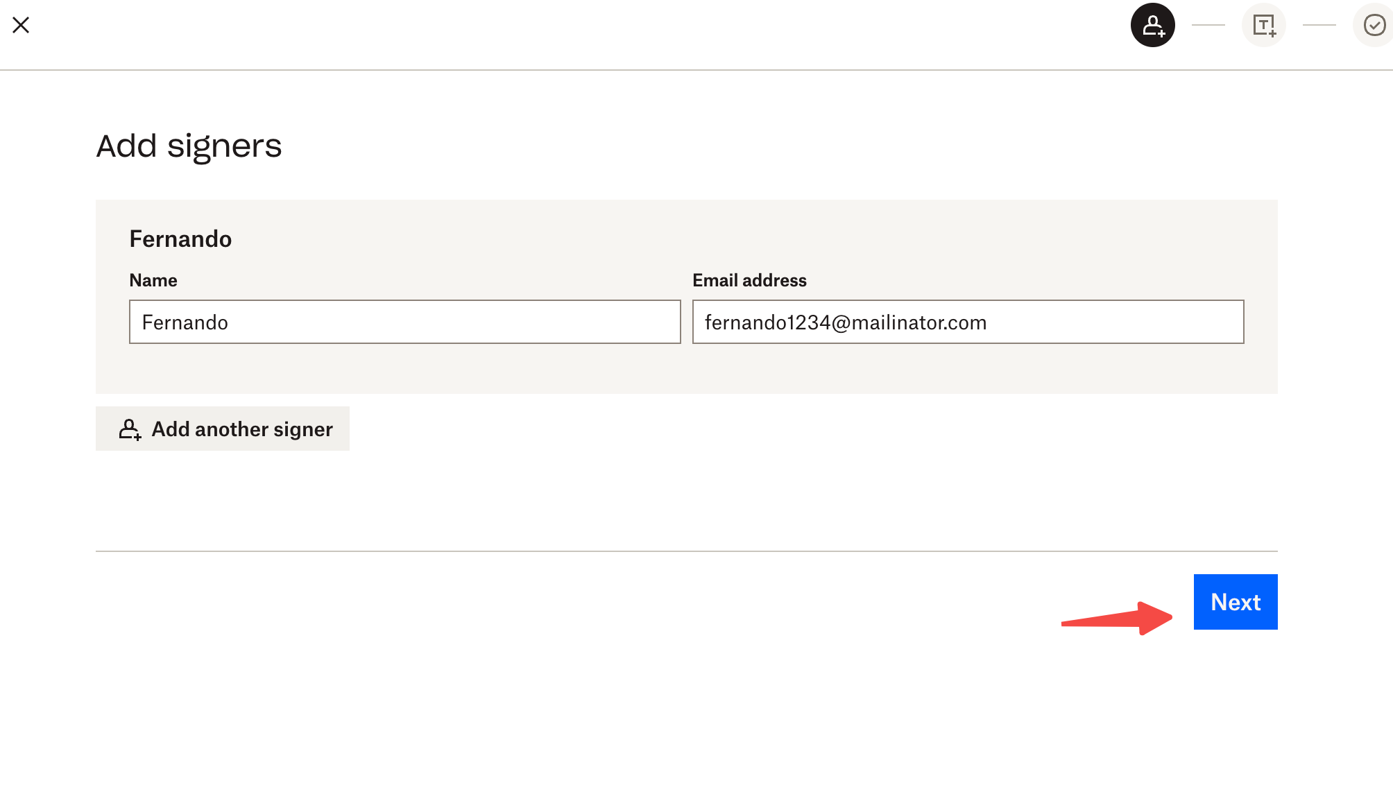
Task: Go to the add text fields step
Action: click(x=1263, y=25)
